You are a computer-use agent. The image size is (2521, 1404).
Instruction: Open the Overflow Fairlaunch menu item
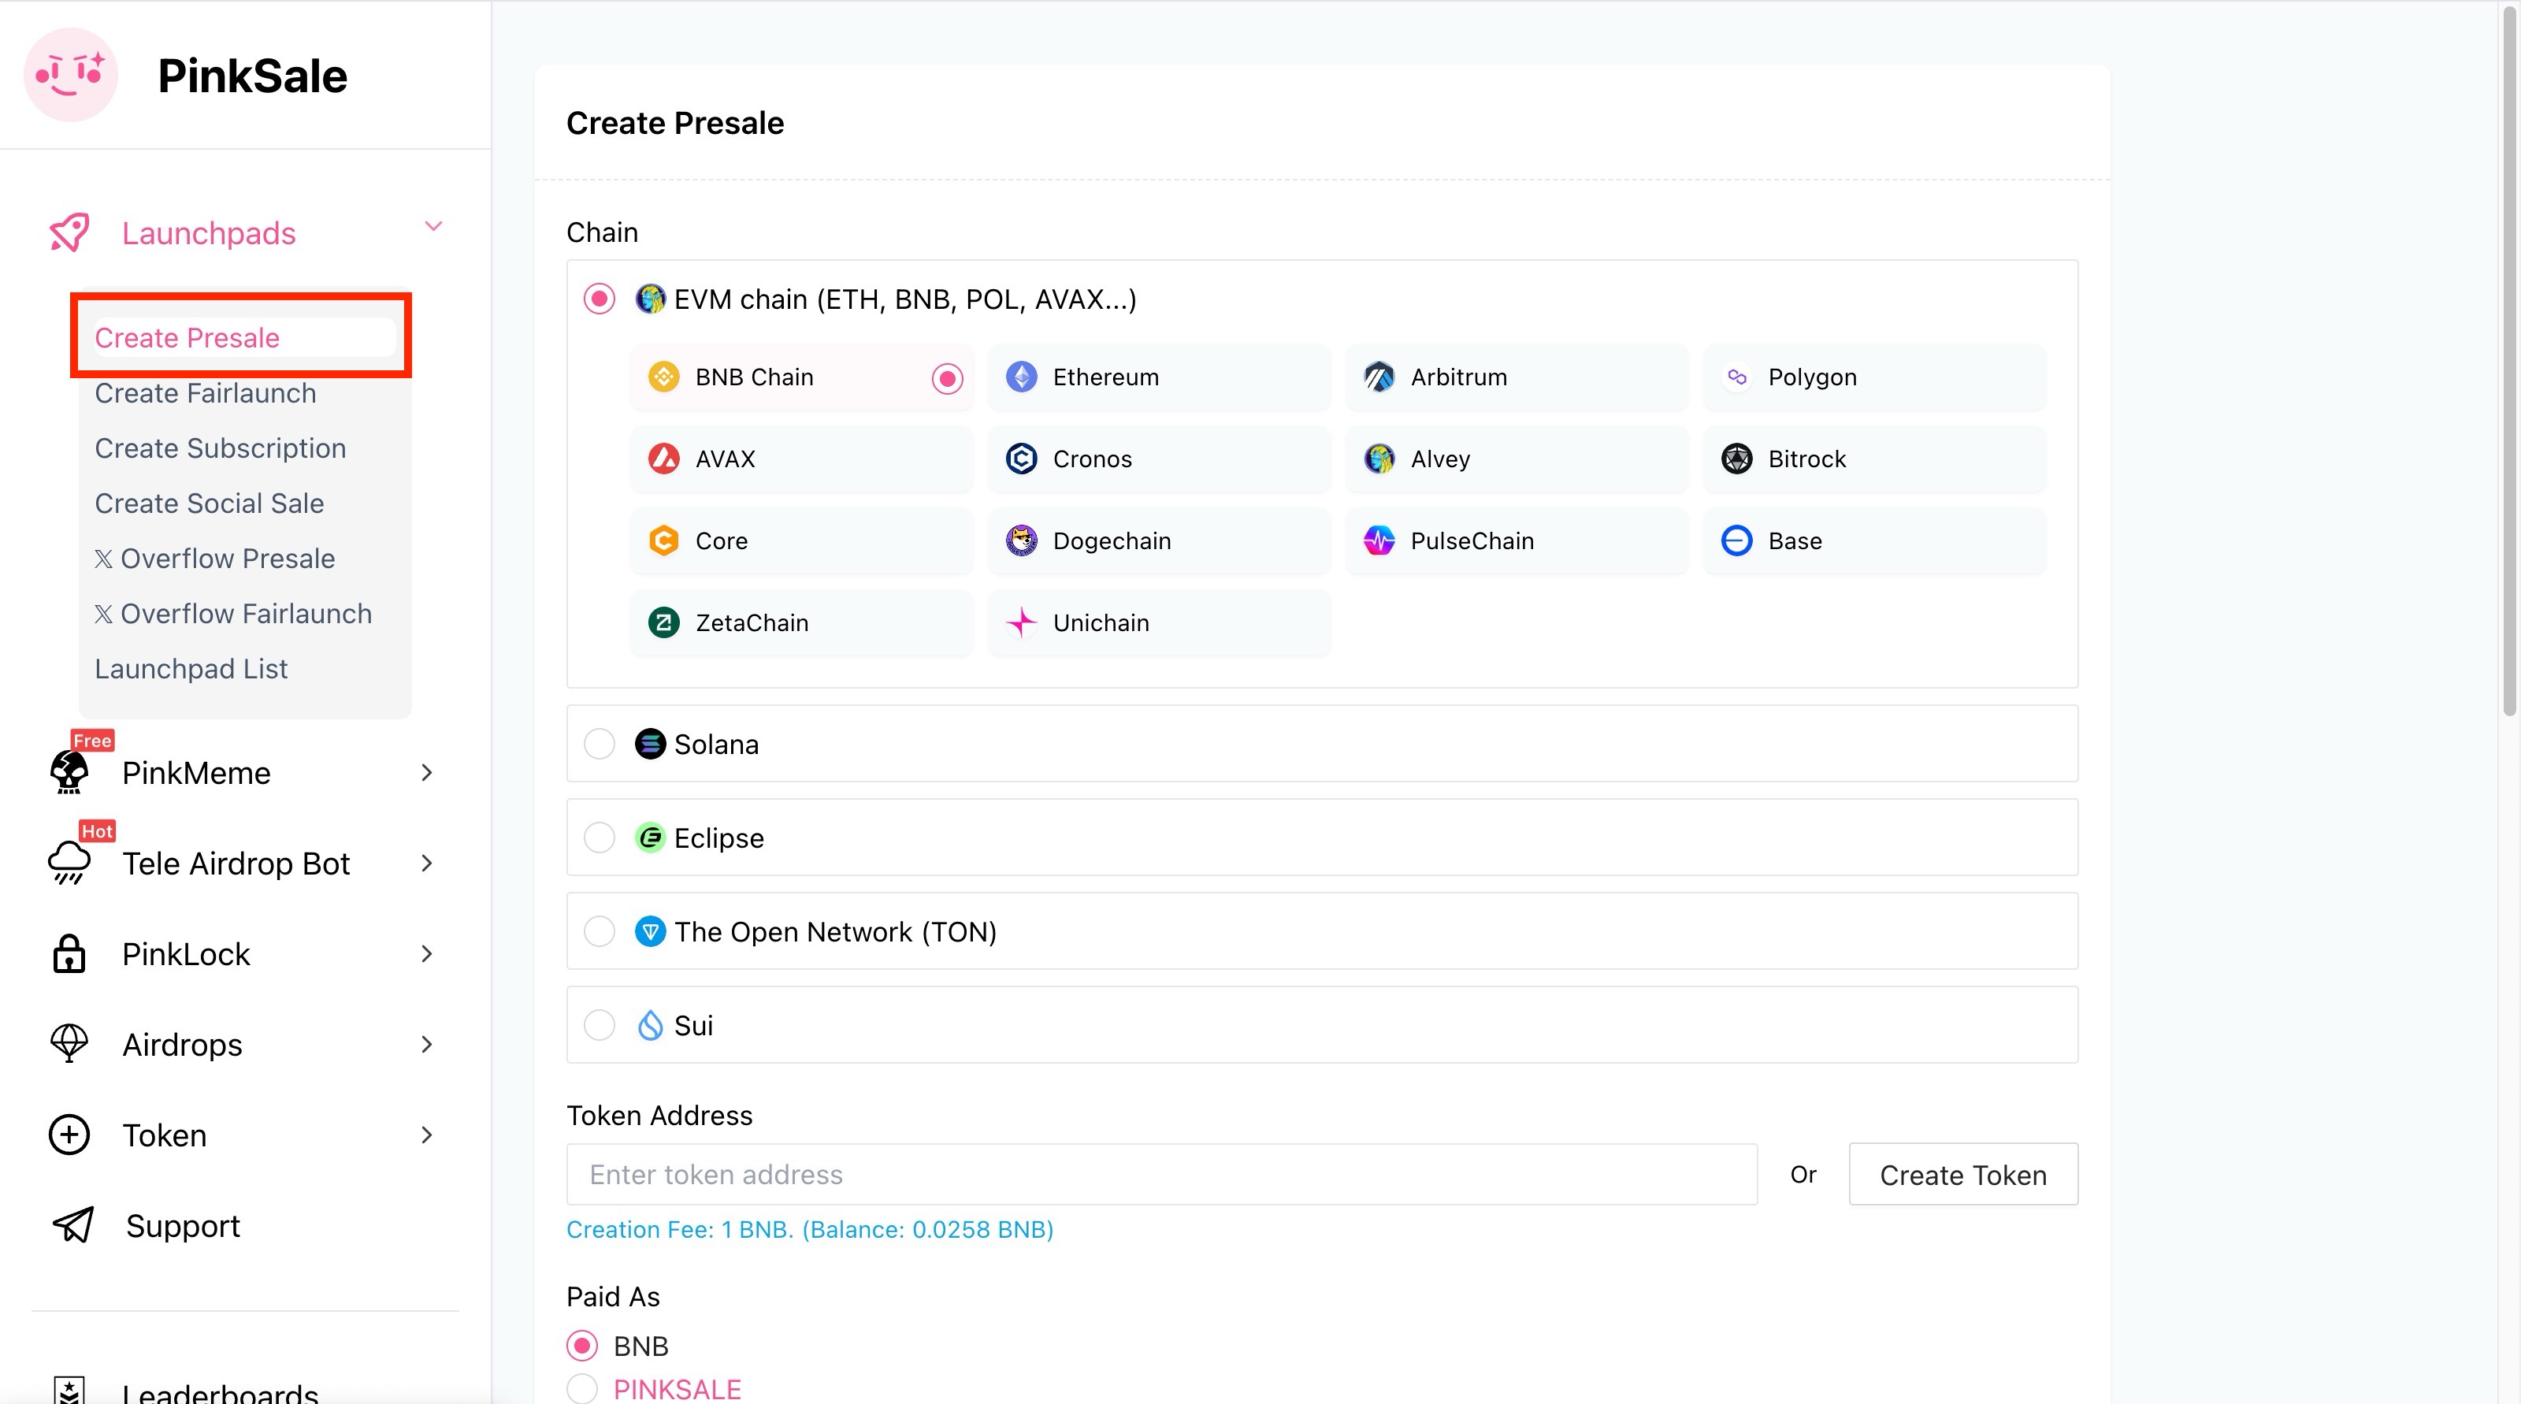click(x=234, y=614)
